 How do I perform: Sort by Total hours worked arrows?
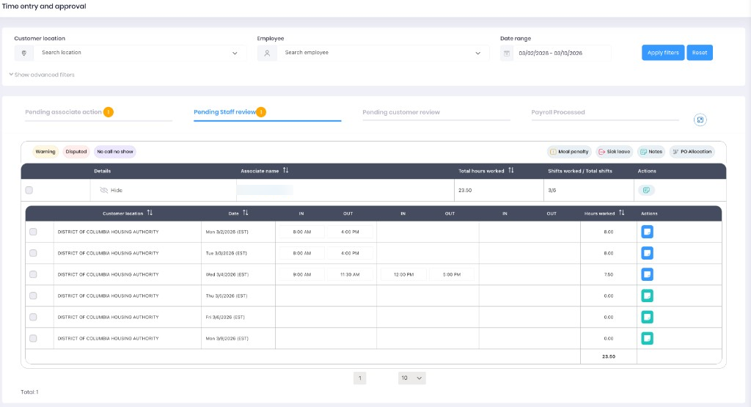coord(510,170)
